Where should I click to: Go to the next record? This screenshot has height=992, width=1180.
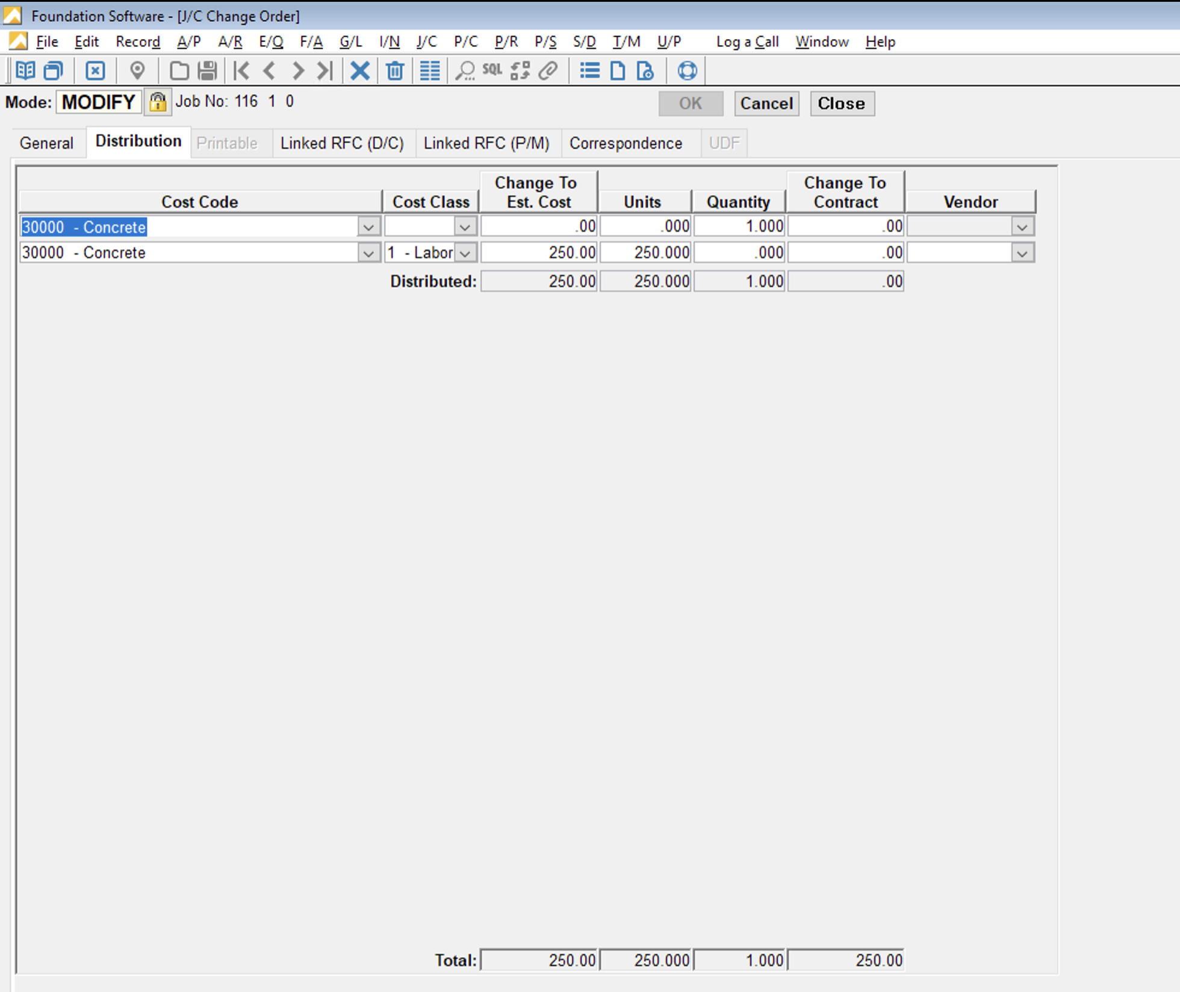click(x=297, y=70)
